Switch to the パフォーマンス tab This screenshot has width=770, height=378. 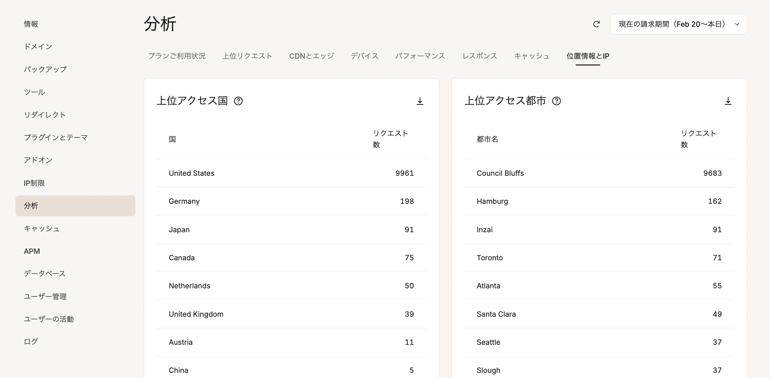(x=420, y=56)
